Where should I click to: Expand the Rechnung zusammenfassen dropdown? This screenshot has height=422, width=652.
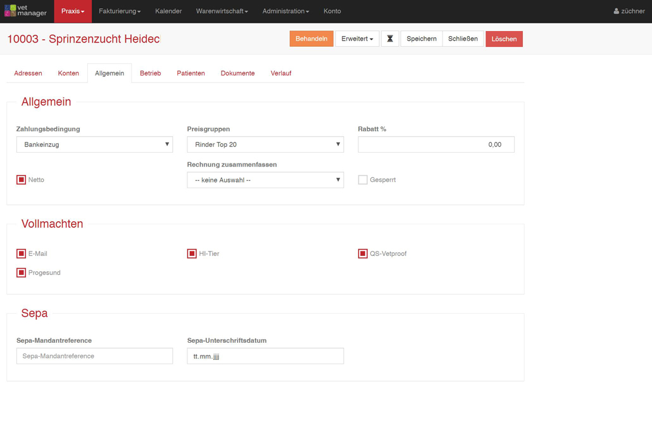[x=265, y=180]
